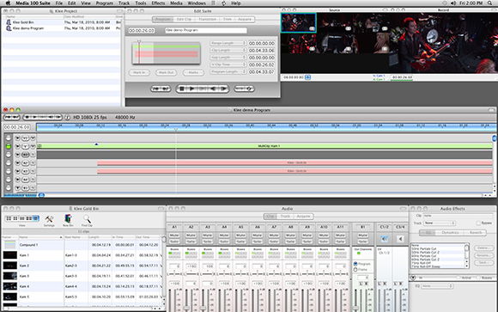Click the C3/4 speaker monitor icon

tap(400, 239)
